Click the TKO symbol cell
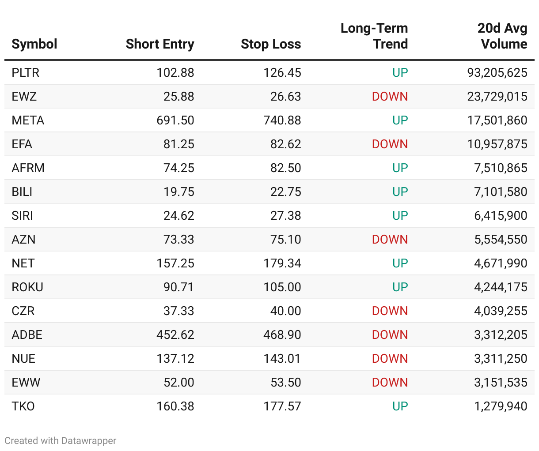 23,406
